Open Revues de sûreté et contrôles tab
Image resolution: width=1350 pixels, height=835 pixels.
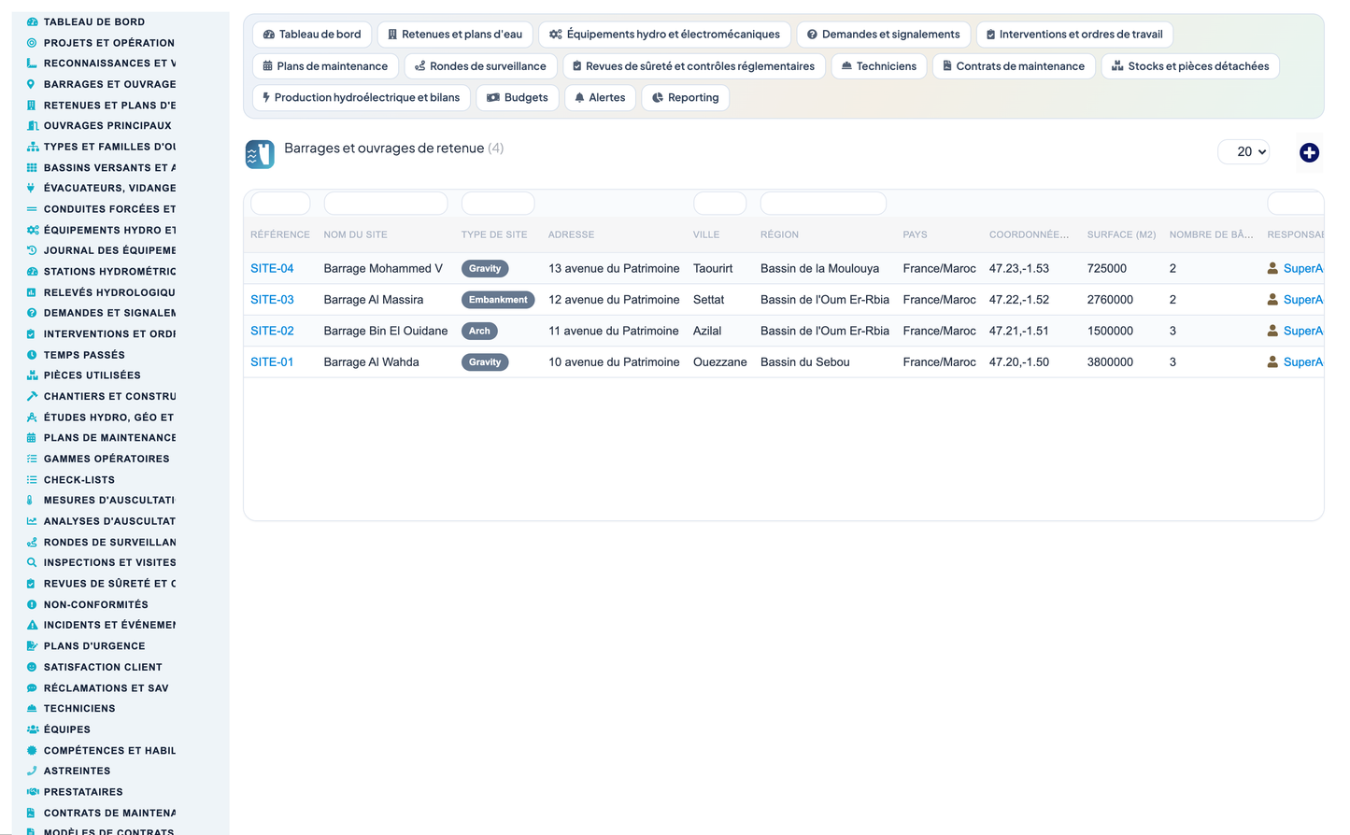694,66
